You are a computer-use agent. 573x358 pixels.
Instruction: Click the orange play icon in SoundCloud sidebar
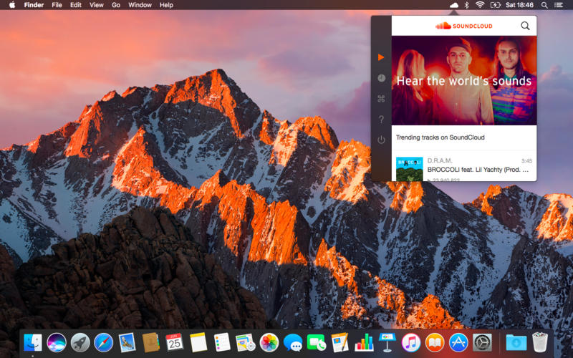point(381,57)
